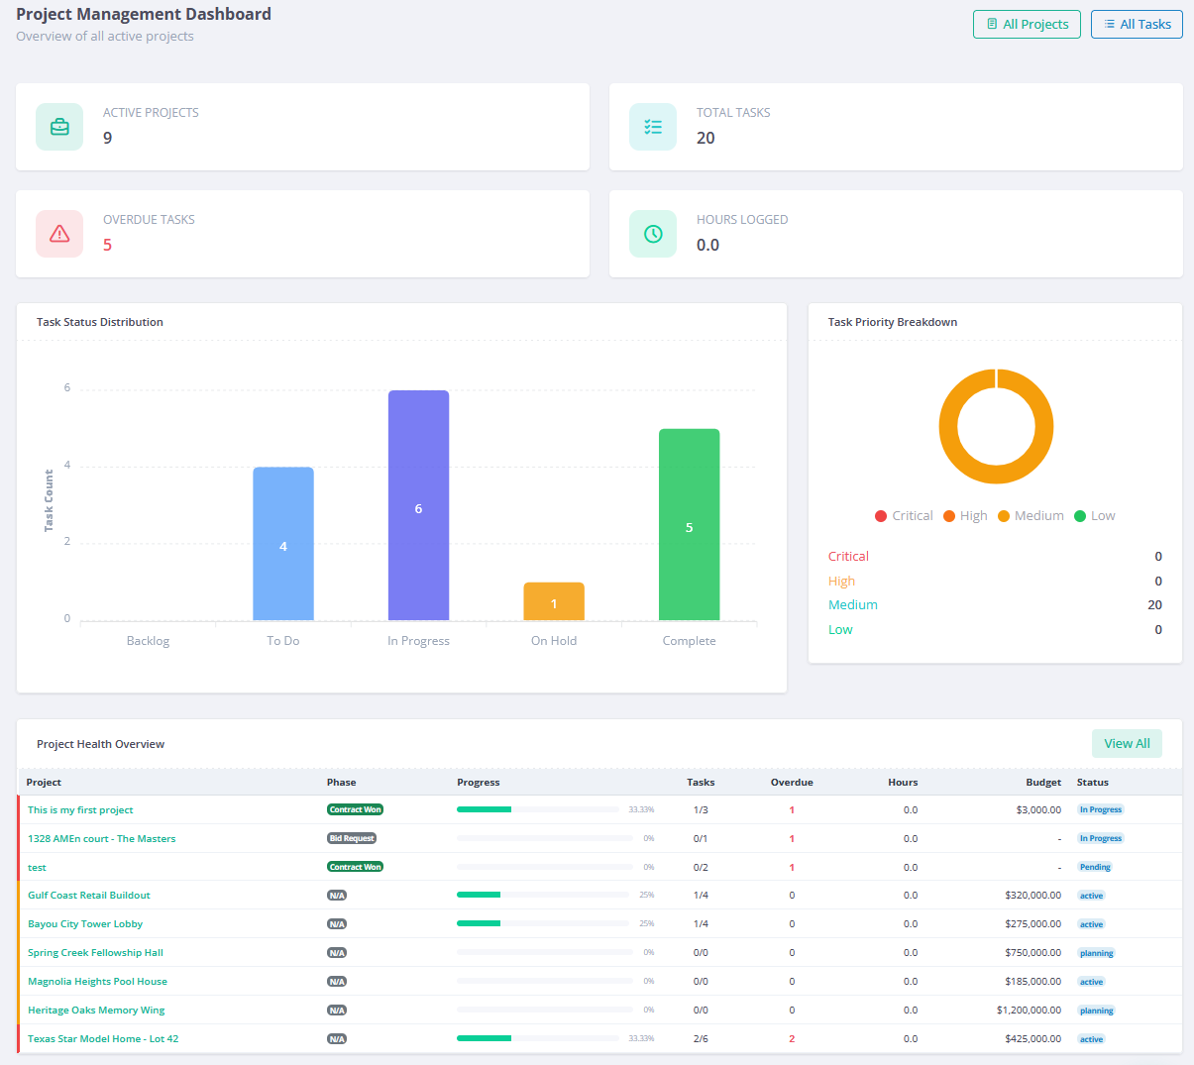The image size is (1194, 1065).
Task: Switch to the All Tasks view
Action: [1137, 24]
